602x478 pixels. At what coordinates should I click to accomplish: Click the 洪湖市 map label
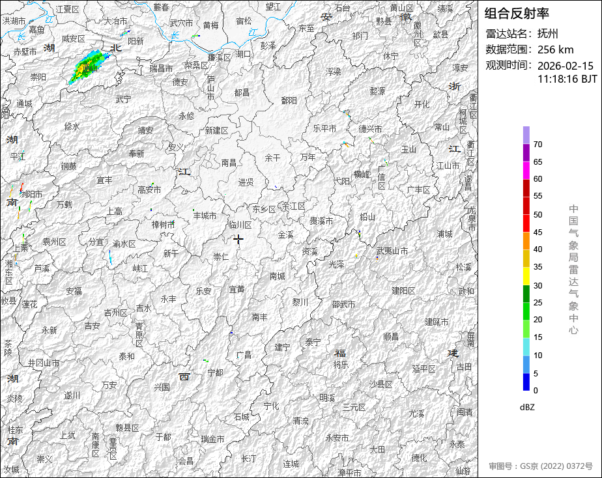coord(14,21)
